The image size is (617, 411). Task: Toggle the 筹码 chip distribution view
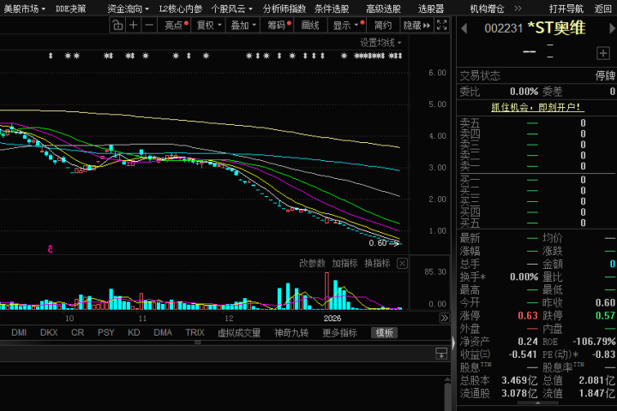[279, 25]
